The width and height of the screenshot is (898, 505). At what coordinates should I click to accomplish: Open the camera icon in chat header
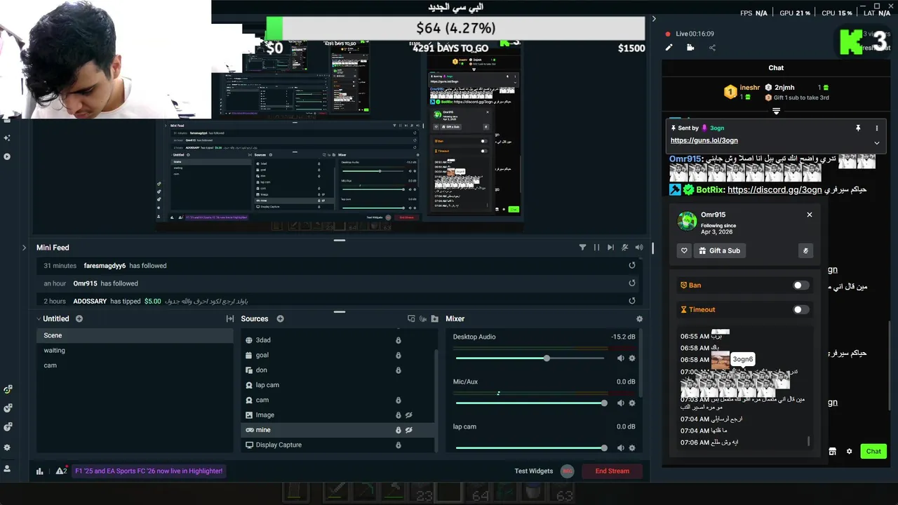[x=690, y=48]
